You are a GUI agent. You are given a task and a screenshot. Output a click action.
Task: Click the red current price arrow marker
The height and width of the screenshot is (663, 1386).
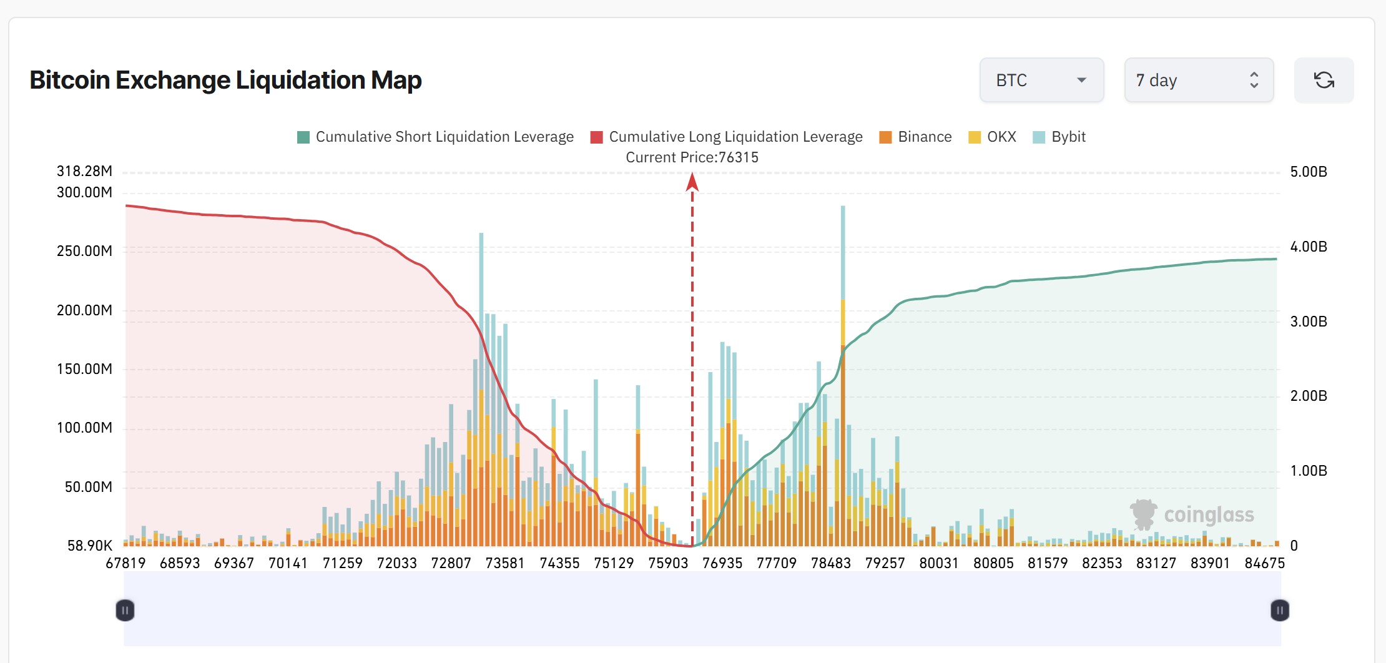[x=692, y=182]
